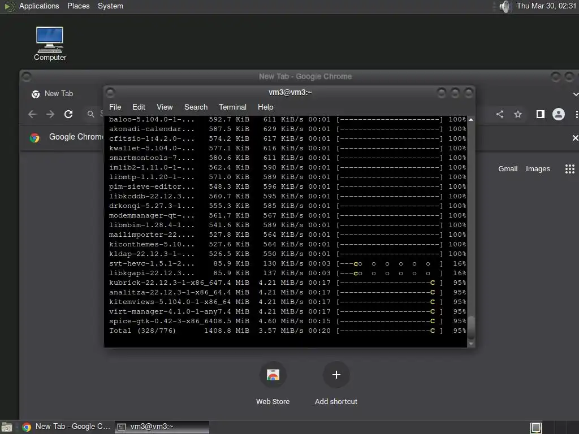
Task: Bookmark this tab with star icon
Action: coord(518,114)
